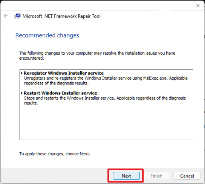Select the Reregister Windows Installer service heading

[x=64, y=73]
